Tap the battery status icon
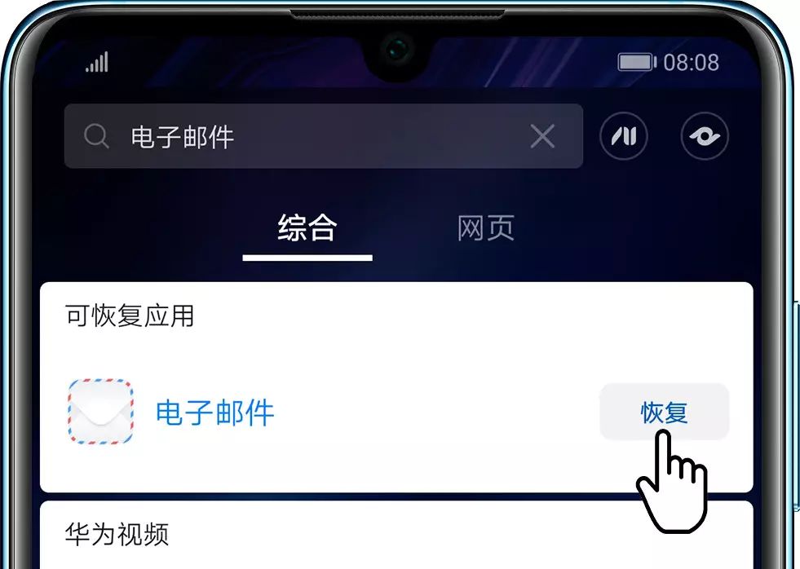This screenshot has height=569, width=800. [637, 62]
